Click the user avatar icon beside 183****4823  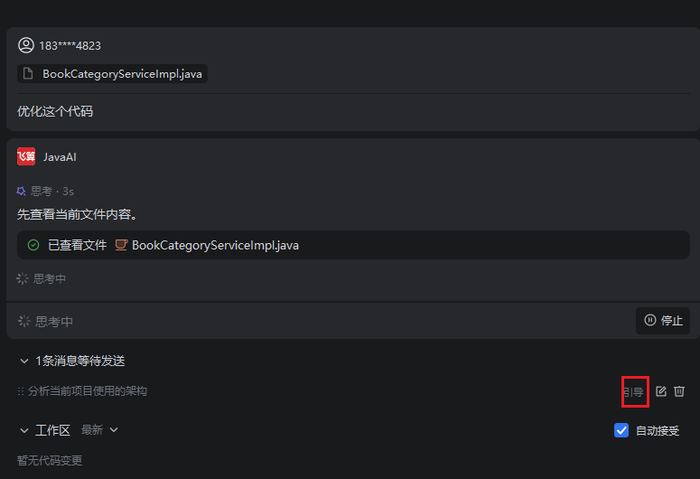click(26, 45)
